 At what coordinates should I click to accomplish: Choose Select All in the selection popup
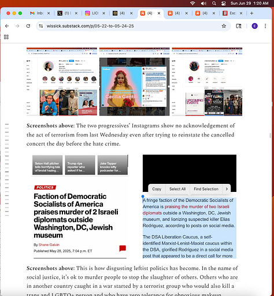coord(177,189)
